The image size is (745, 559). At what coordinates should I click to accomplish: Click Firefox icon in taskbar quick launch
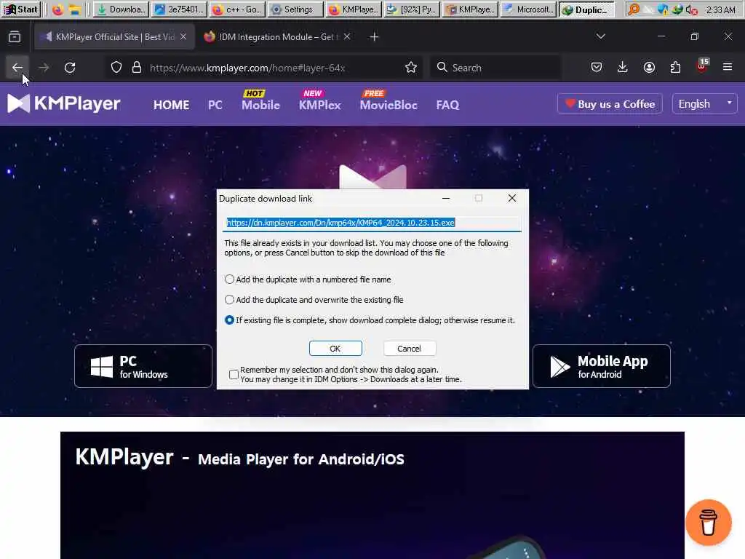[x=57, y=9]
